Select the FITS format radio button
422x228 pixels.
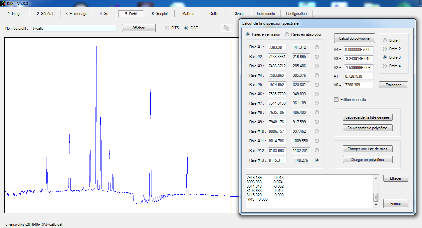click(x=167, y=28)
